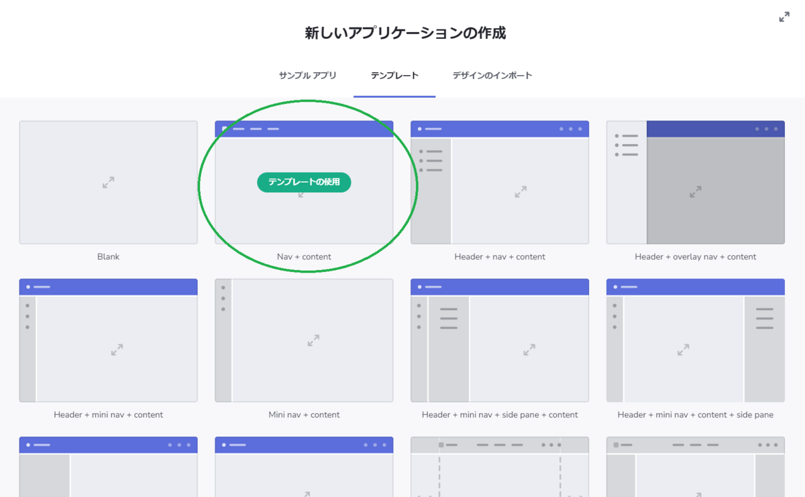Open preview arrows on Header + mini nav + content
805x497 pixels.
pos(117,350)
